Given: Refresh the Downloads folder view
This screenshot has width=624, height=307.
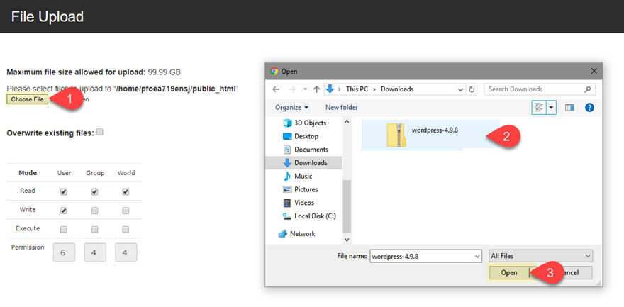Looking at the screenshot, I should (x=472, y=89).
